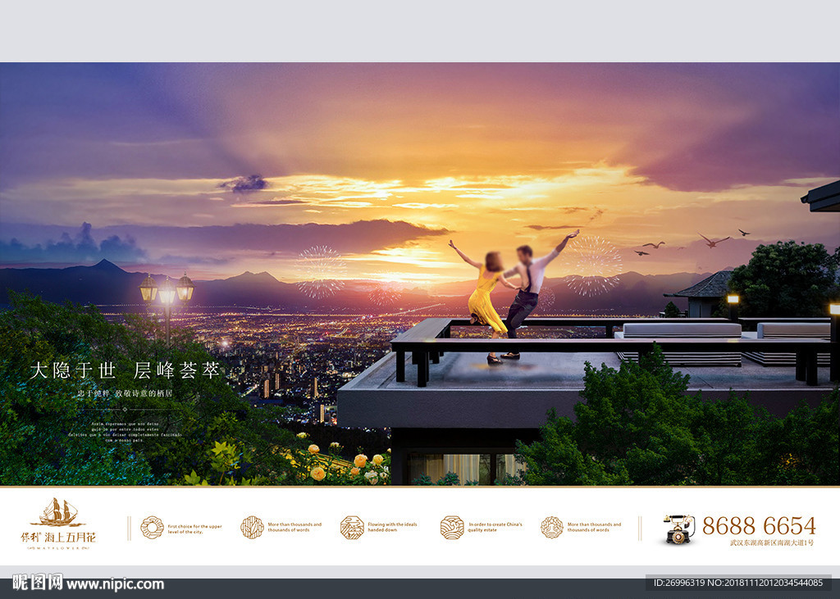Click the text 'Flowing with the ideals handed down'
Image resolution: width=840 pixels, height=599 pixels.
(x=392, y=527)
